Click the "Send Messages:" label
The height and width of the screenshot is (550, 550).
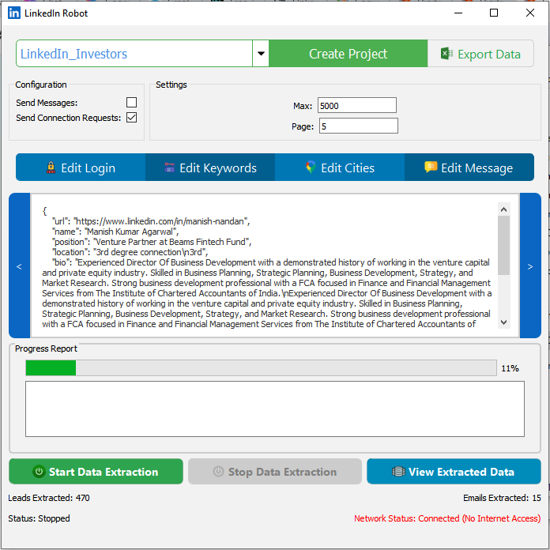coord(47,103)
